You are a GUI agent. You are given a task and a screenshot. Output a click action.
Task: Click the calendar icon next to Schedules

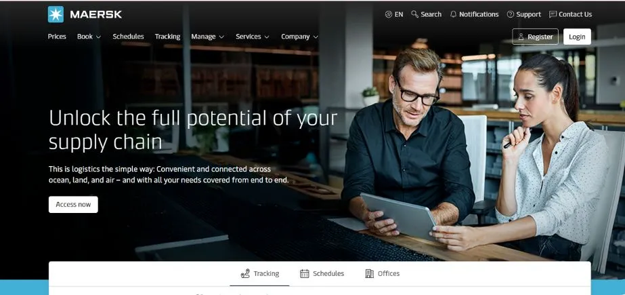[305, 273]
